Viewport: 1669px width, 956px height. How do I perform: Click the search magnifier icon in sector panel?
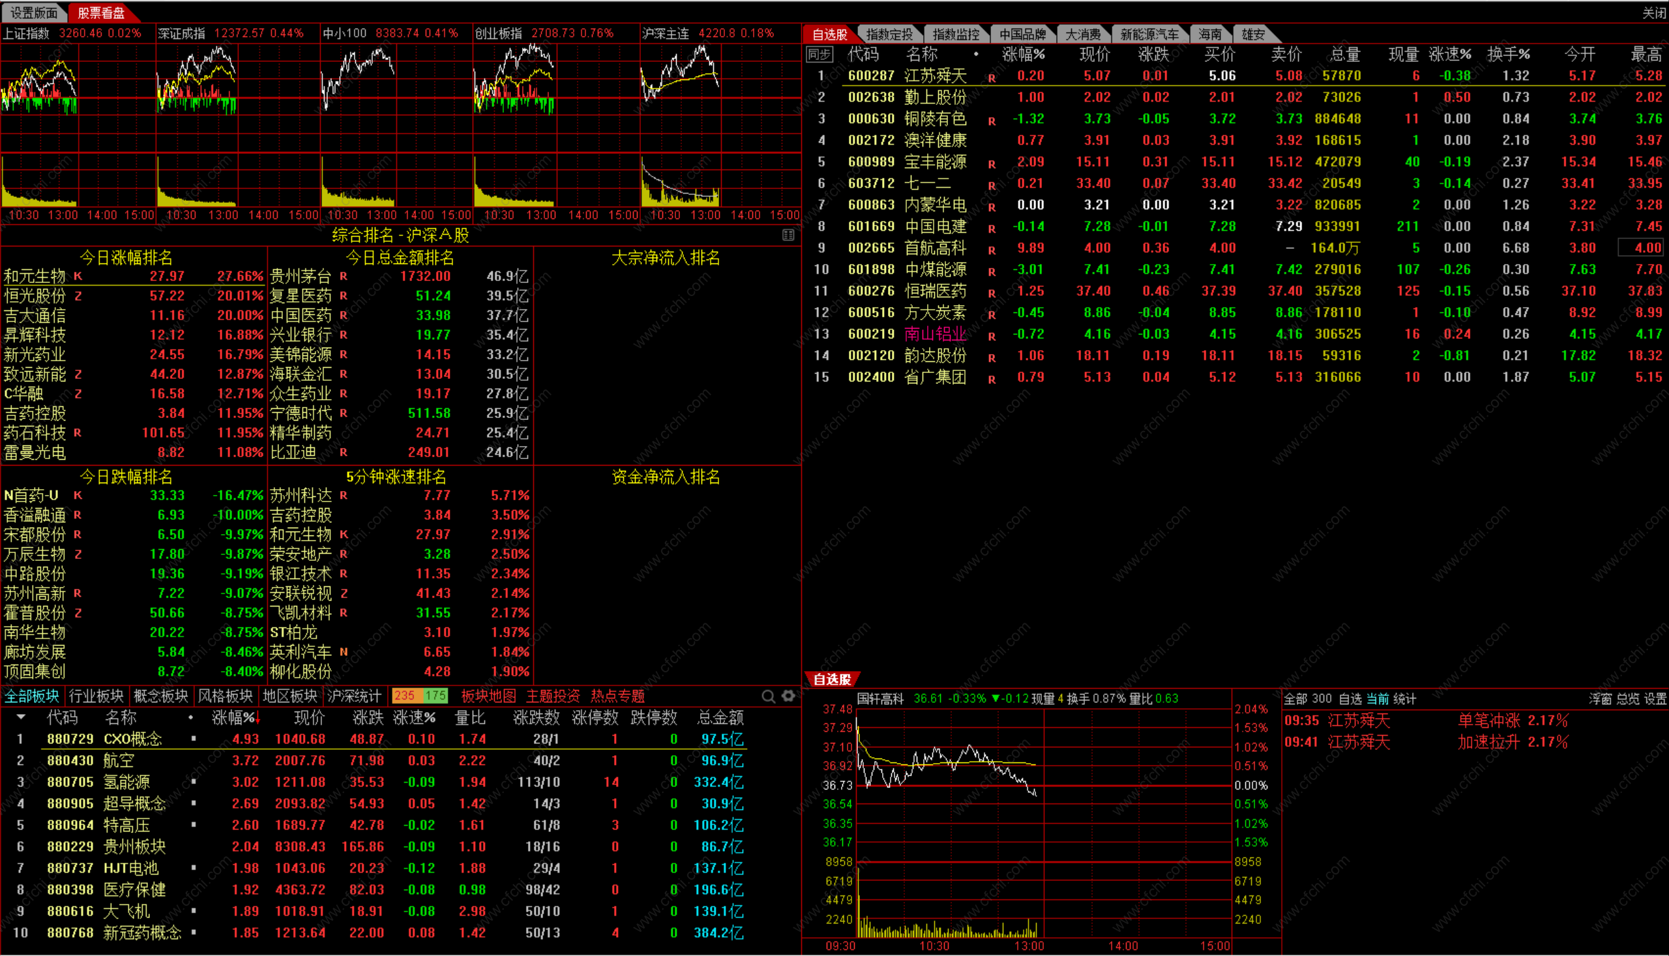[768, 696]
